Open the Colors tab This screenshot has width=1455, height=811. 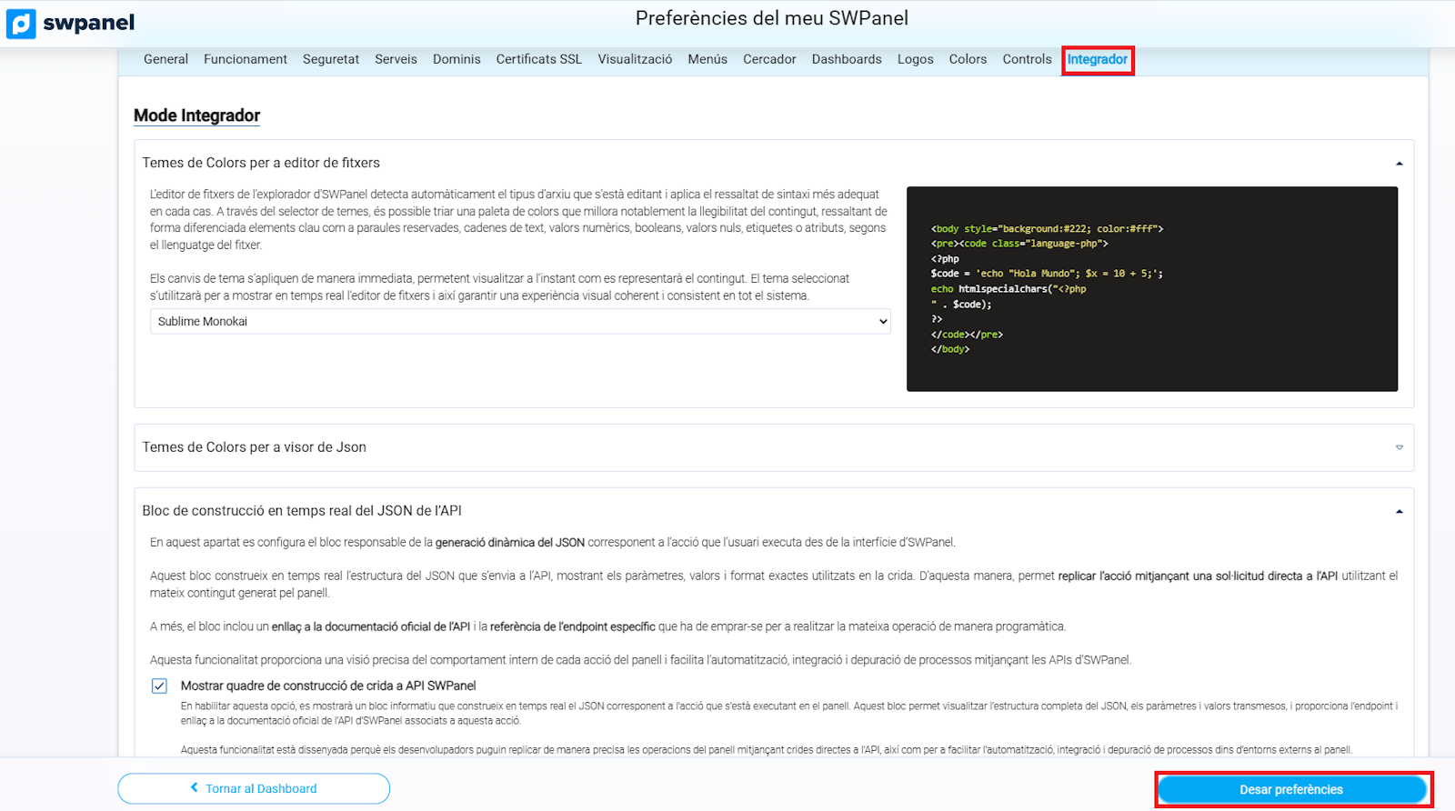(967, 60)
